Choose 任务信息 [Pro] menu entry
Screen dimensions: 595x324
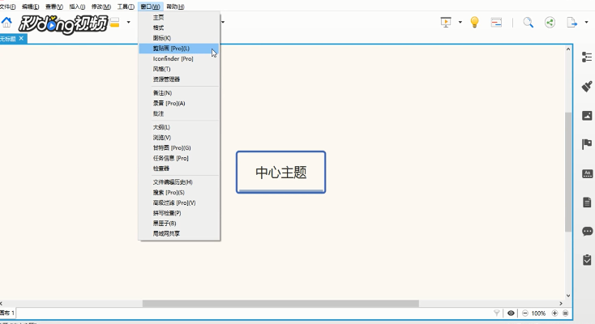click(x=178, y=158)
